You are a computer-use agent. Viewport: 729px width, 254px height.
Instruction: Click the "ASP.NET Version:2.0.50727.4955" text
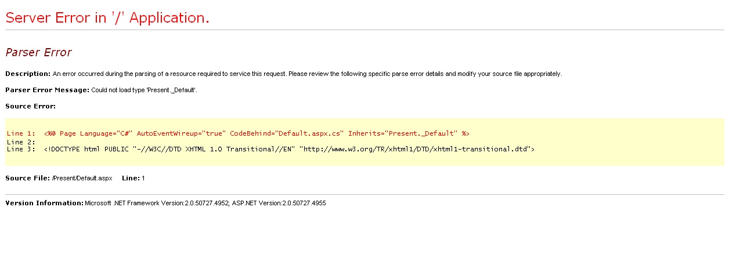279,203
